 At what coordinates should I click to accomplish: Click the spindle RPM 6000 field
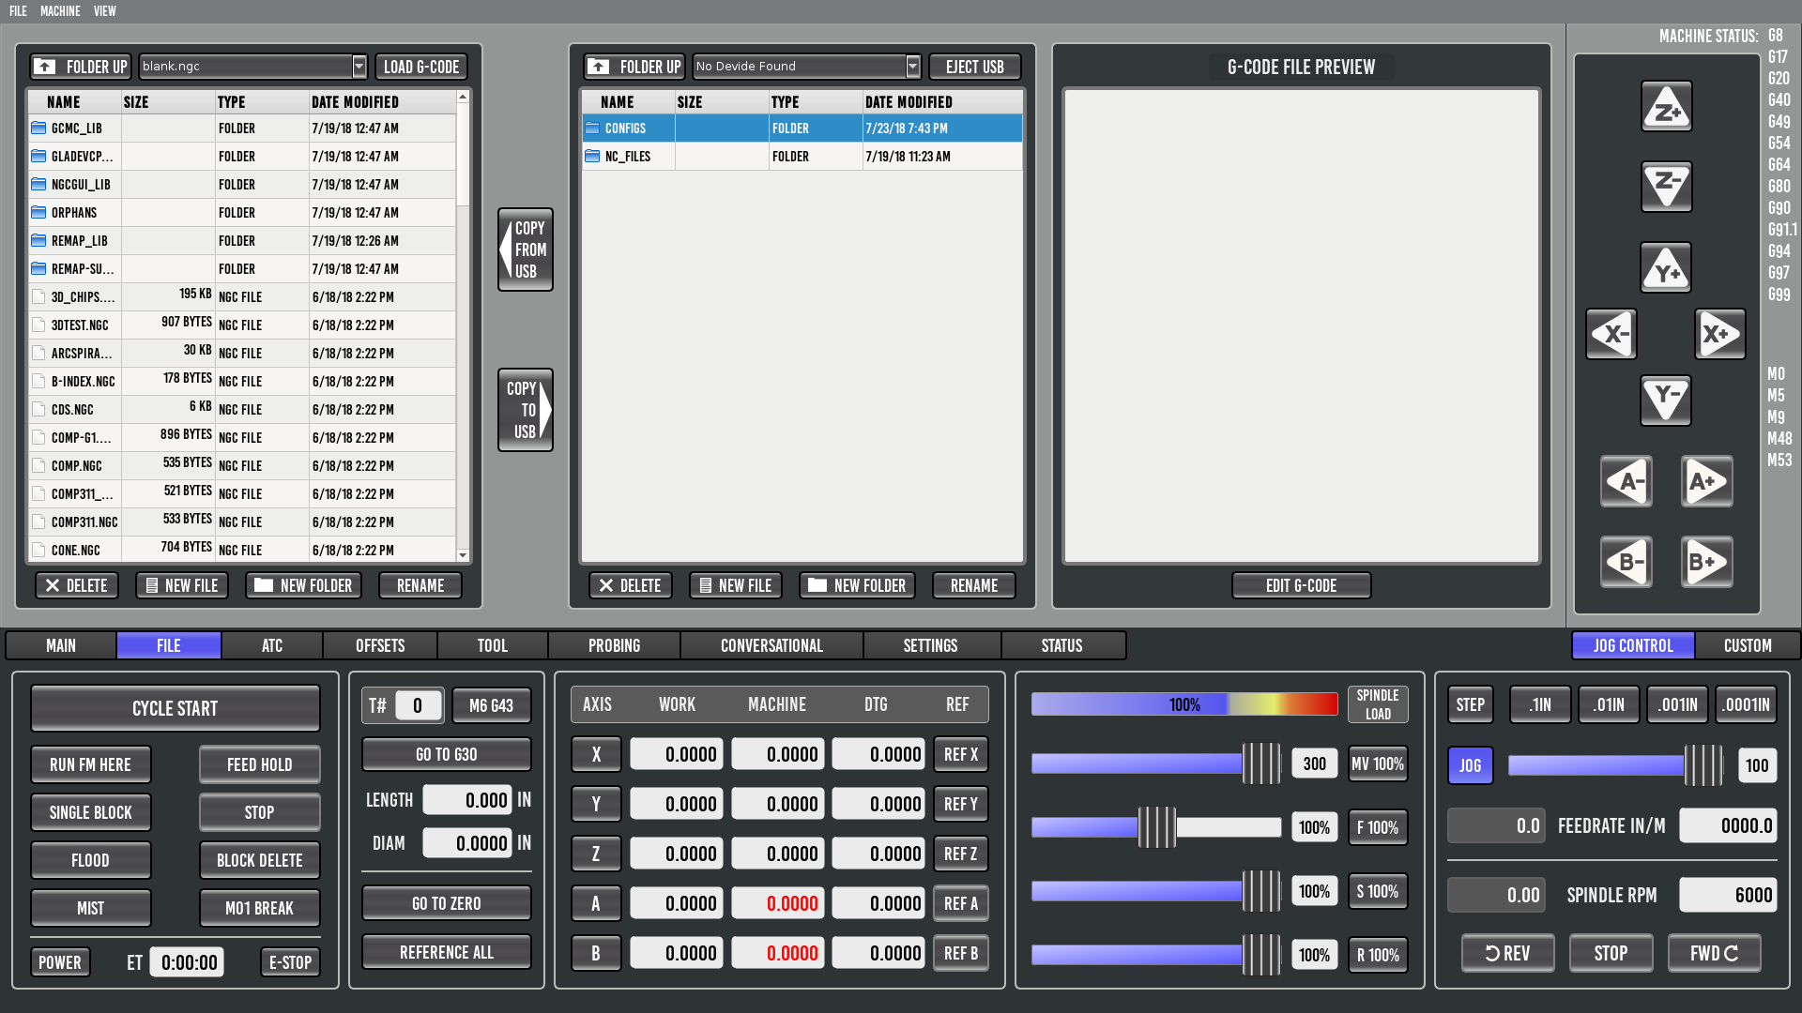click(1728, 895)
